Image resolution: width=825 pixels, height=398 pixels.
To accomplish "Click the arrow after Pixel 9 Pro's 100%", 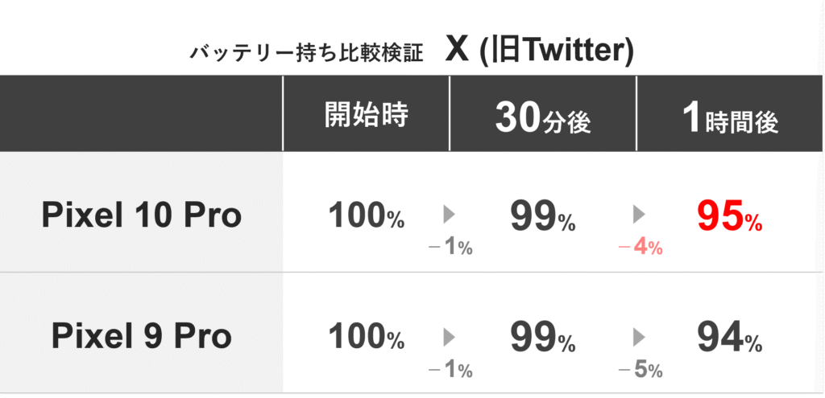I will pos(450,337).
